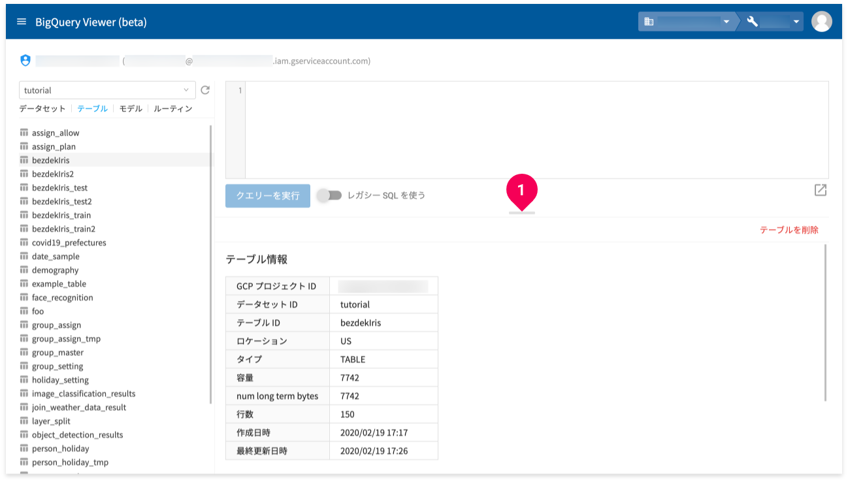848x482 pixels.
Task: Click the BigQuery Viewer (beta) title
Action: pos(91,22)
